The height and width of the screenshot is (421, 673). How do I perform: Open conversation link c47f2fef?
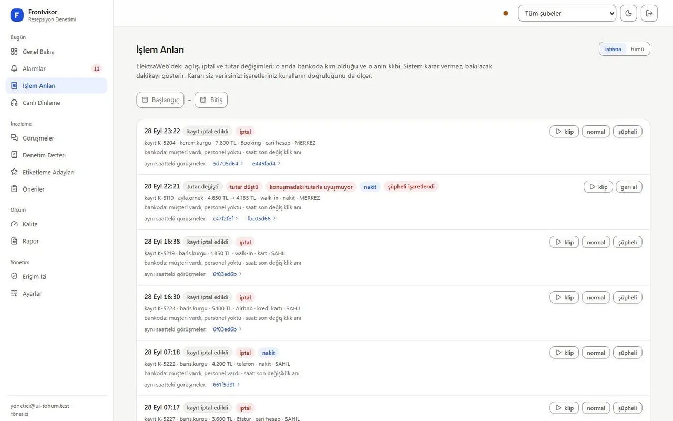tap(226, 219)
